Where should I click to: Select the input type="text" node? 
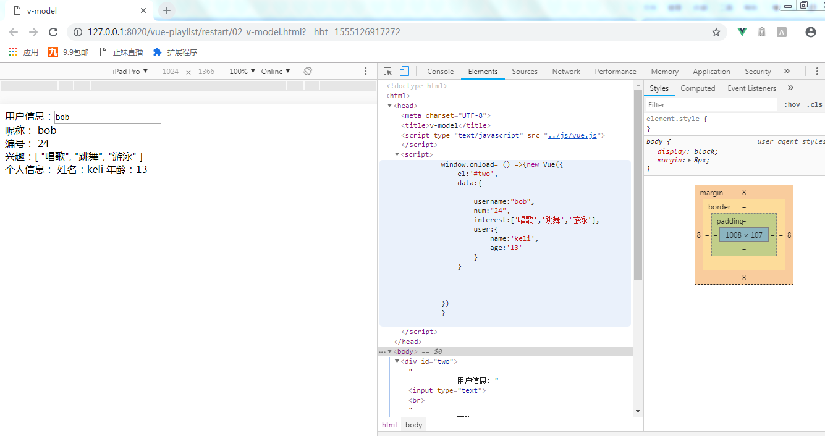pyautogui.click(x=447, y=390)
